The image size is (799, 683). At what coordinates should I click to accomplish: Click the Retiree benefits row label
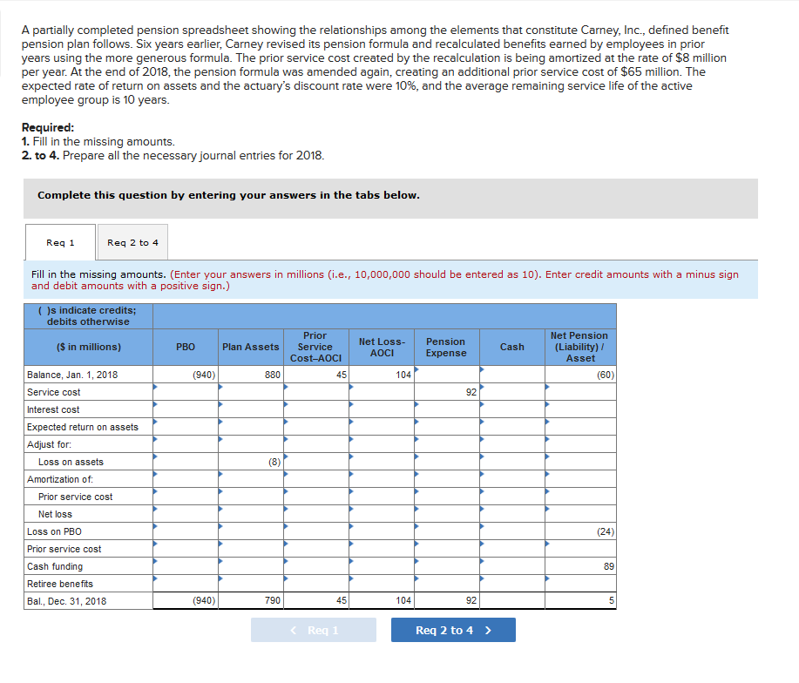60,584
